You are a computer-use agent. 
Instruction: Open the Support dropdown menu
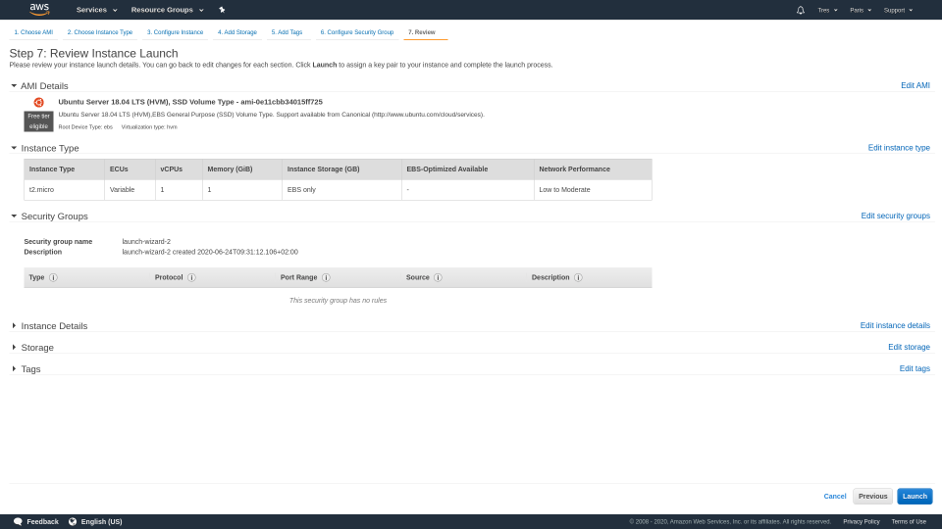898,10
